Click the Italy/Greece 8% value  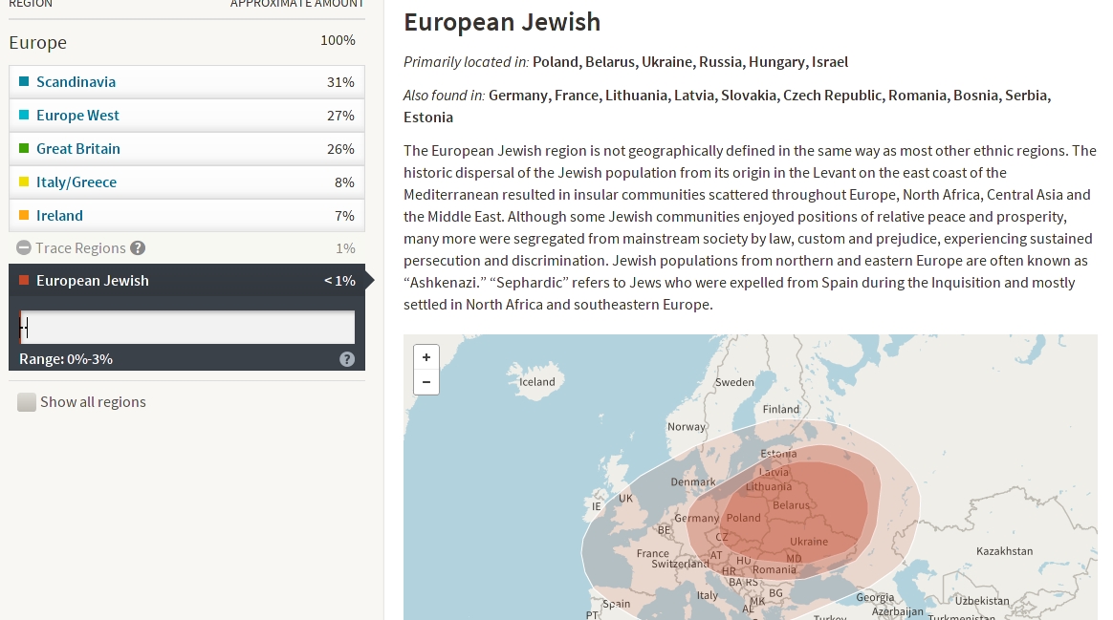344,182
